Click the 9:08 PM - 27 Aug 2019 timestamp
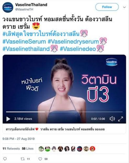This screenshot has width=129, height=163. [x=19, y=139]
